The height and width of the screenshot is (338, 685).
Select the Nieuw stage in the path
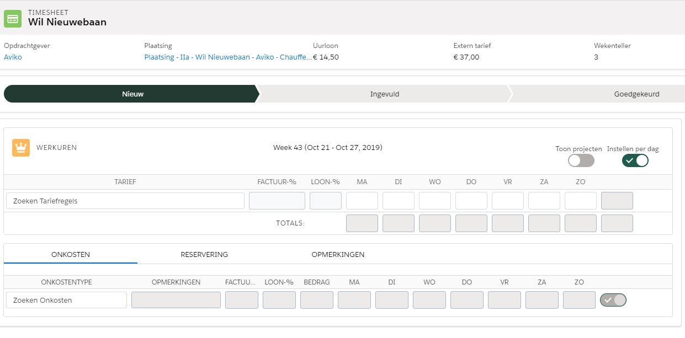131,94
